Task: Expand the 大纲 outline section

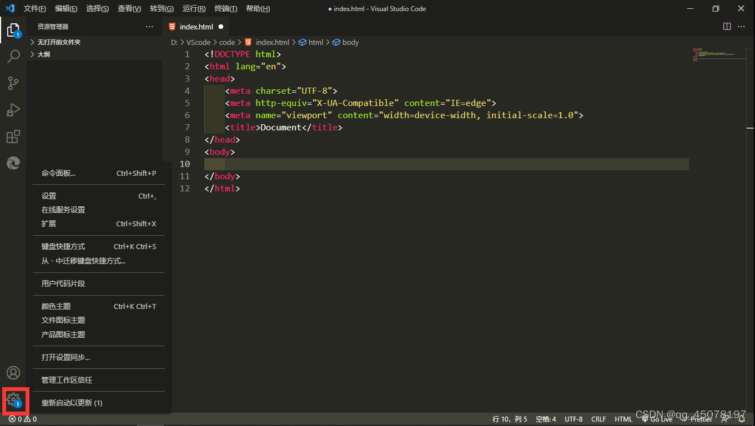Action: click(94, 54)
